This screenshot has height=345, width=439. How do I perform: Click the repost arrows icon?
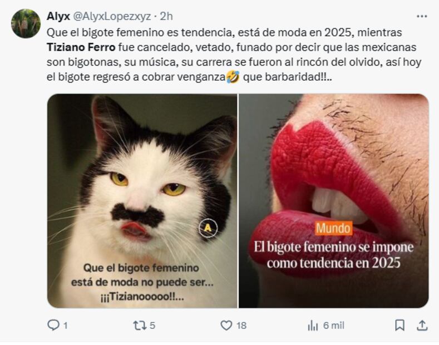point(140,326)
